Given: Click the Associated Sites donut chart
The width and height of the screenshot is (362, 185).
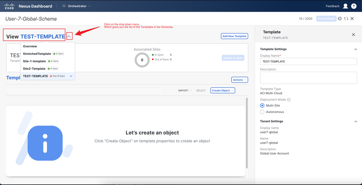Looking at the screenshot, I should [x=142, y=60].
